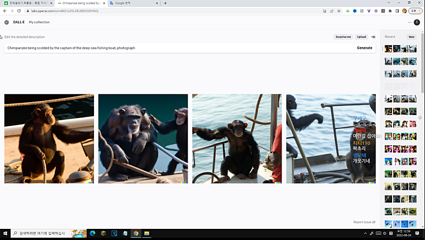Go forward with the browser forward arrow
The image size is (425, 240).
(x=12, y=11)
